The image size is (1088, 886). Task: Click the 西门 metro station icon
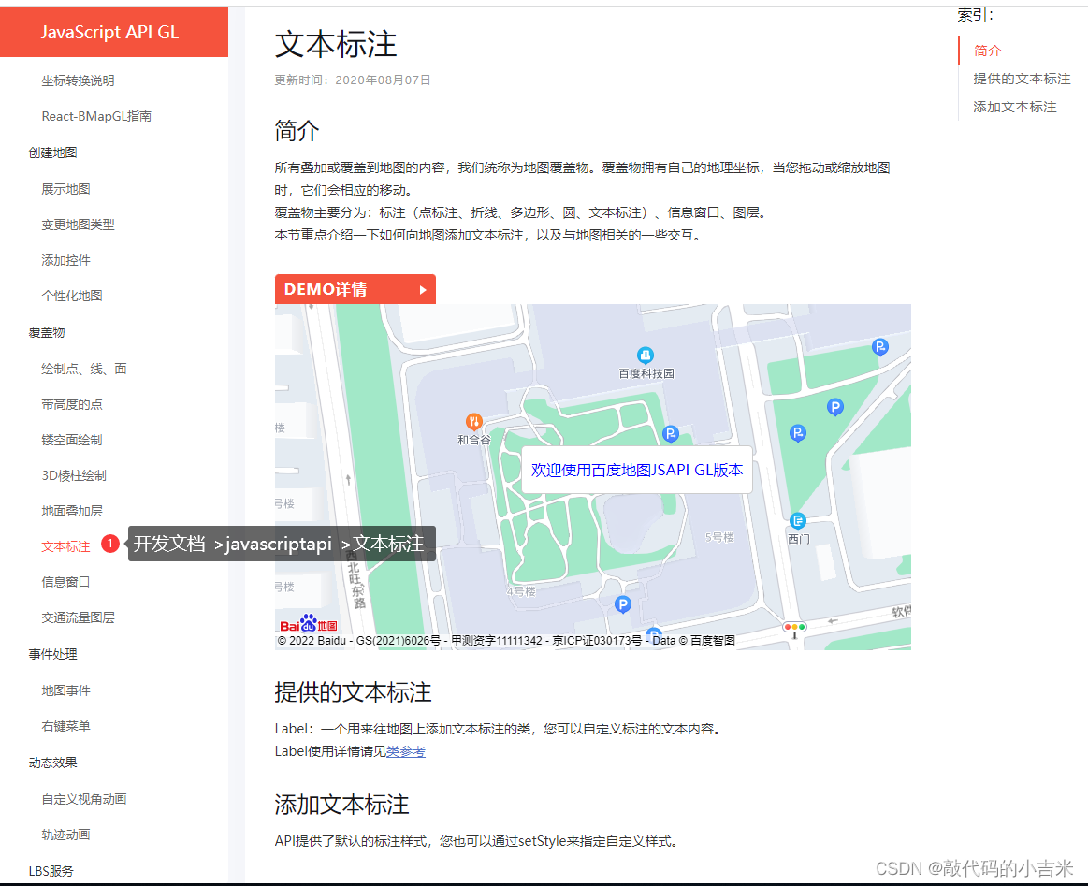(798, 520)
